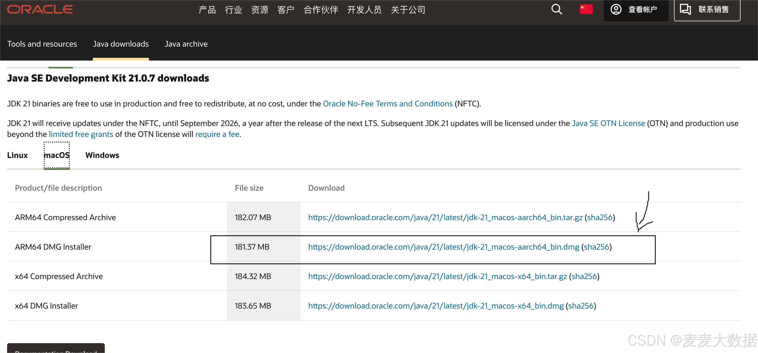Select the Windows platform tab
Screen dimensions: 758x353
pos(102,155)
